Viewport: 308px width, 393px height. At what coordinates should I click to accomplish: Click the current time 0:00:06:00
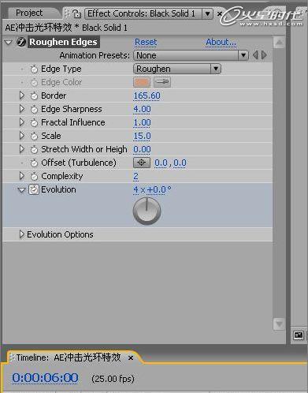pos(45,378)
